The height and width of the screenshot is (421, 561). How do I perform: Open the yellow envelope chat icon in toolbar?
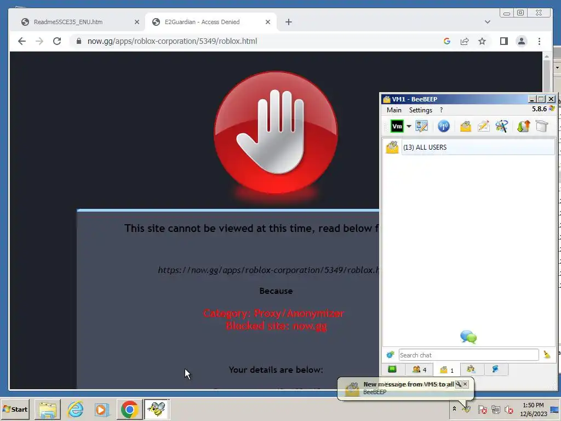[466, 126]
